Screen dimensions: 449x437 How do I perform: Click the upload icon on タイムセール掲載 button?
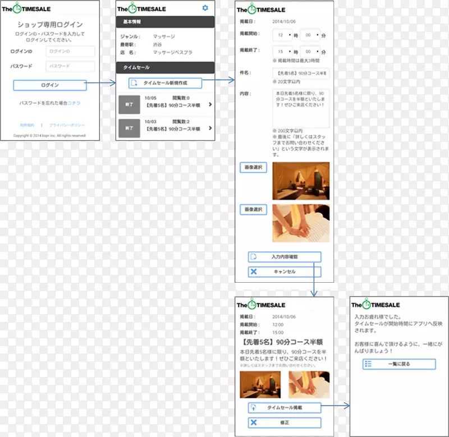pyautogui.click(x=254, y=408)
